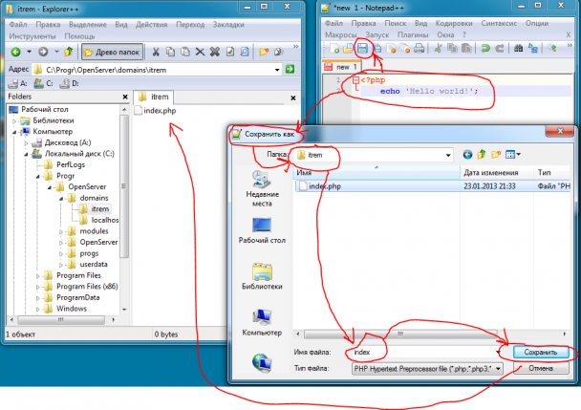The image size is (581, 410).
Task: Click the Back arrow in Explorer++ toolbar
Action: (15, 52)
